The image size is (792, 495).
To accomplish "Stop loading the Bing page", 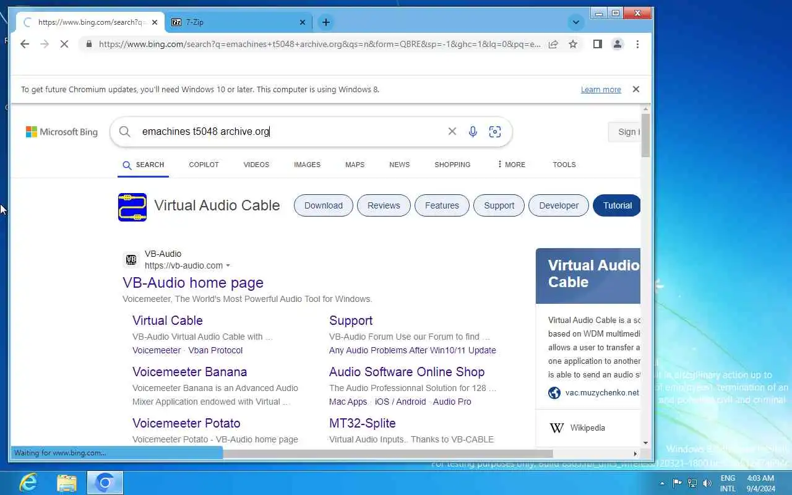I will coord(64,44).
